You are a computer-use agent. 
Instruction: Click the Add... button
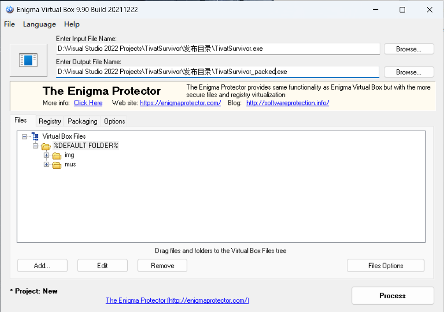[42, 266]
